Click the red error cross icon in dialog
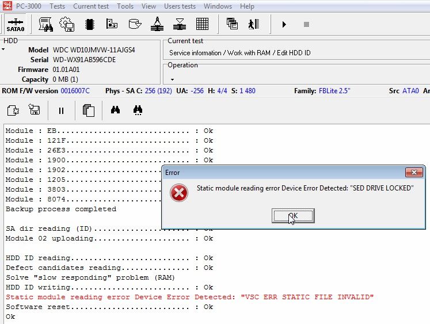The image size is (430, 324). [x=179, y=193]
